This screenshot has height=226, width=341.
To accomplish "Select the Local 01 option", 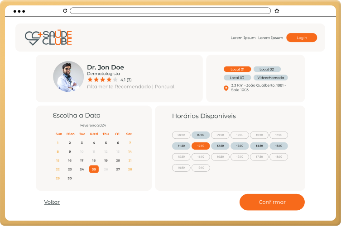I will tap(237, 69).
